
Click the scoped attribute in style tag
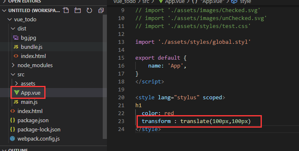pyautogui.click(x=212, y=97)
